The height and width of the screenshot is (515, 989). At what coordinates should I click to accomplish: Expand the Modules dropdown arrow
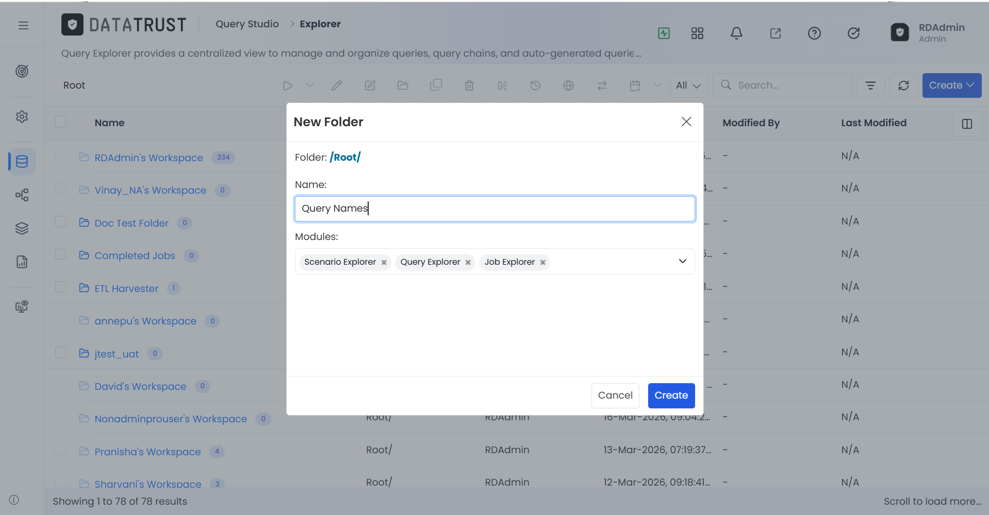click(682, 261)
